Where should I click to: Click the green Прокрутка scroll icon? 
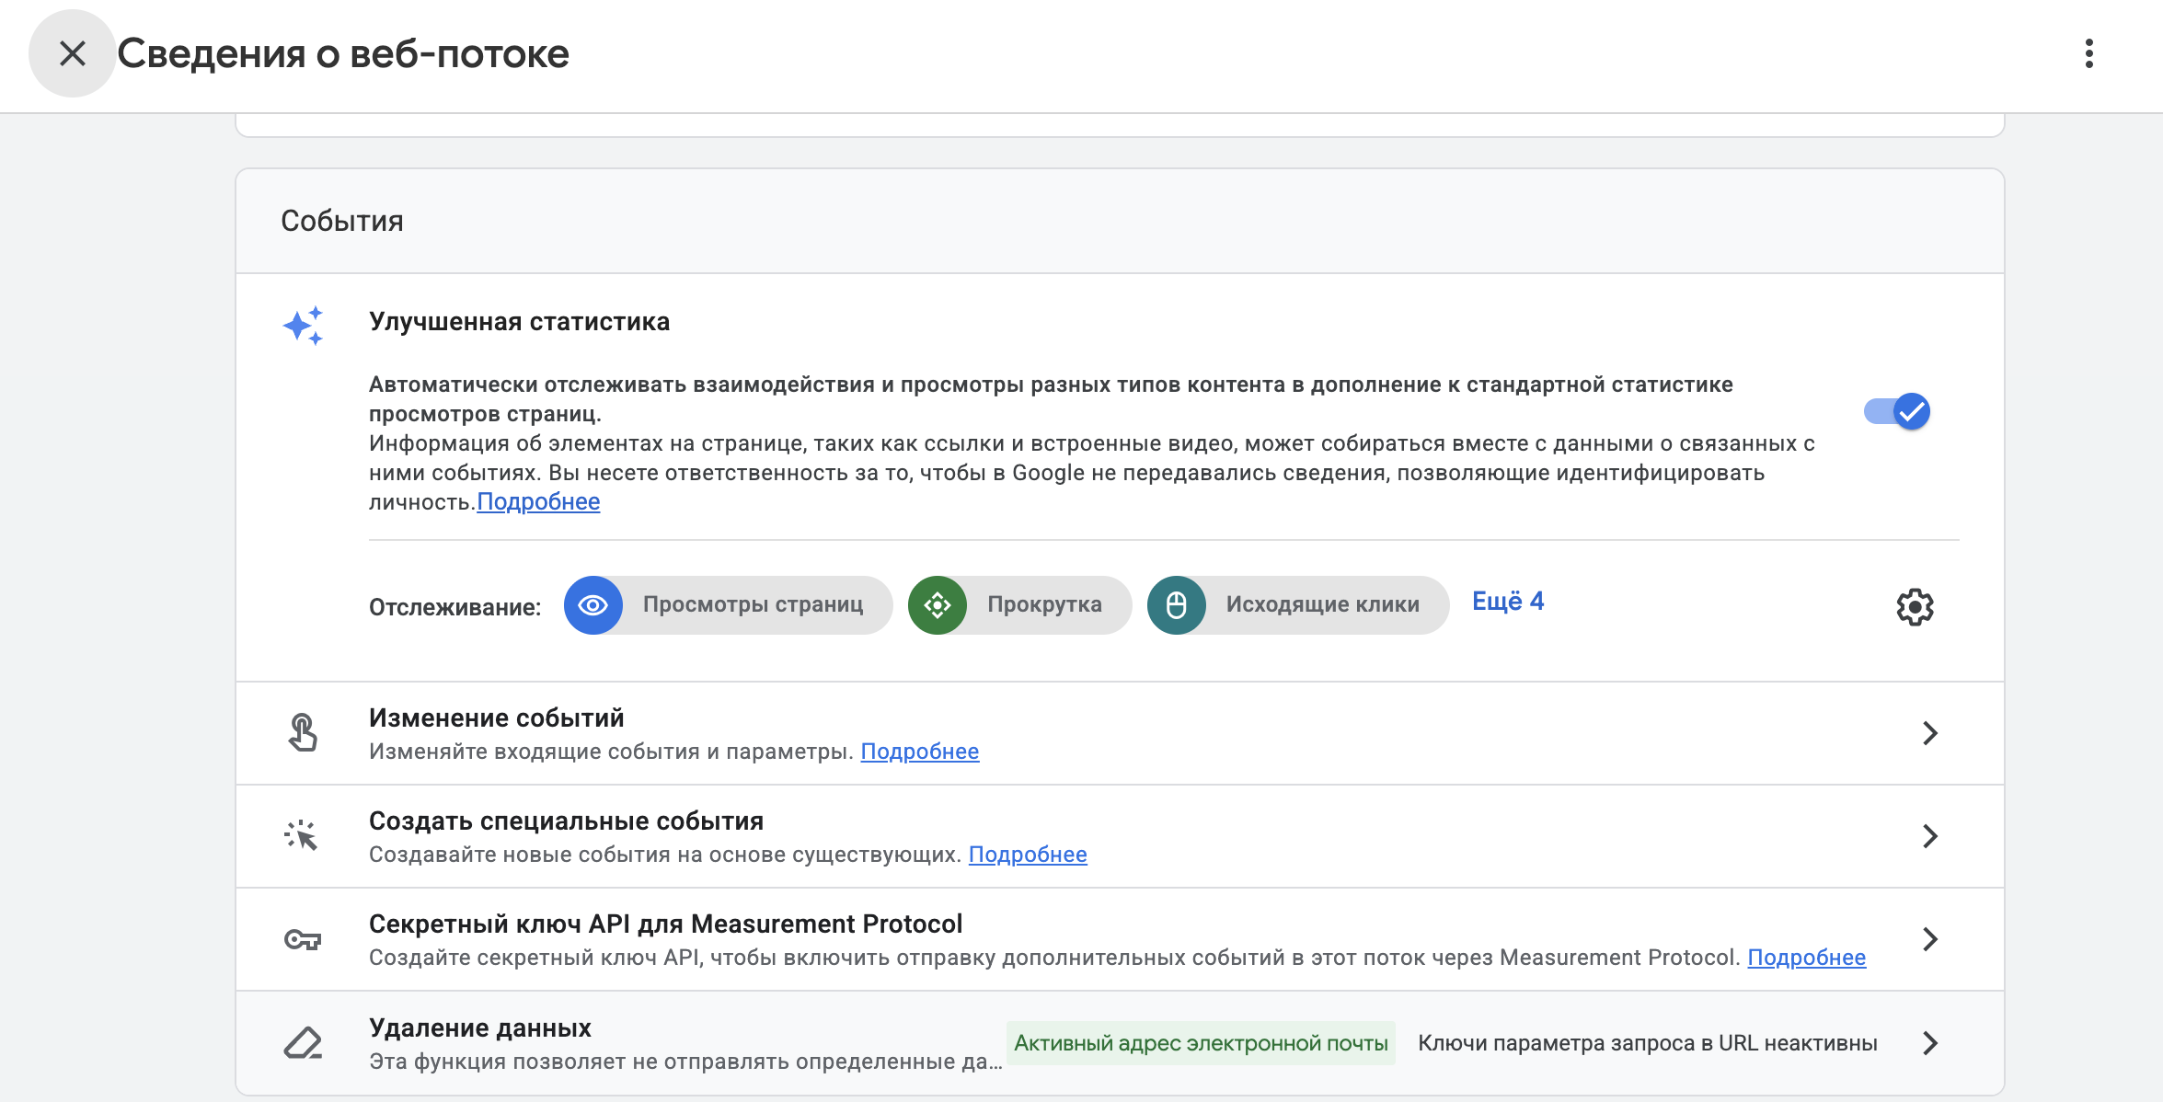(x=938, y=605)
